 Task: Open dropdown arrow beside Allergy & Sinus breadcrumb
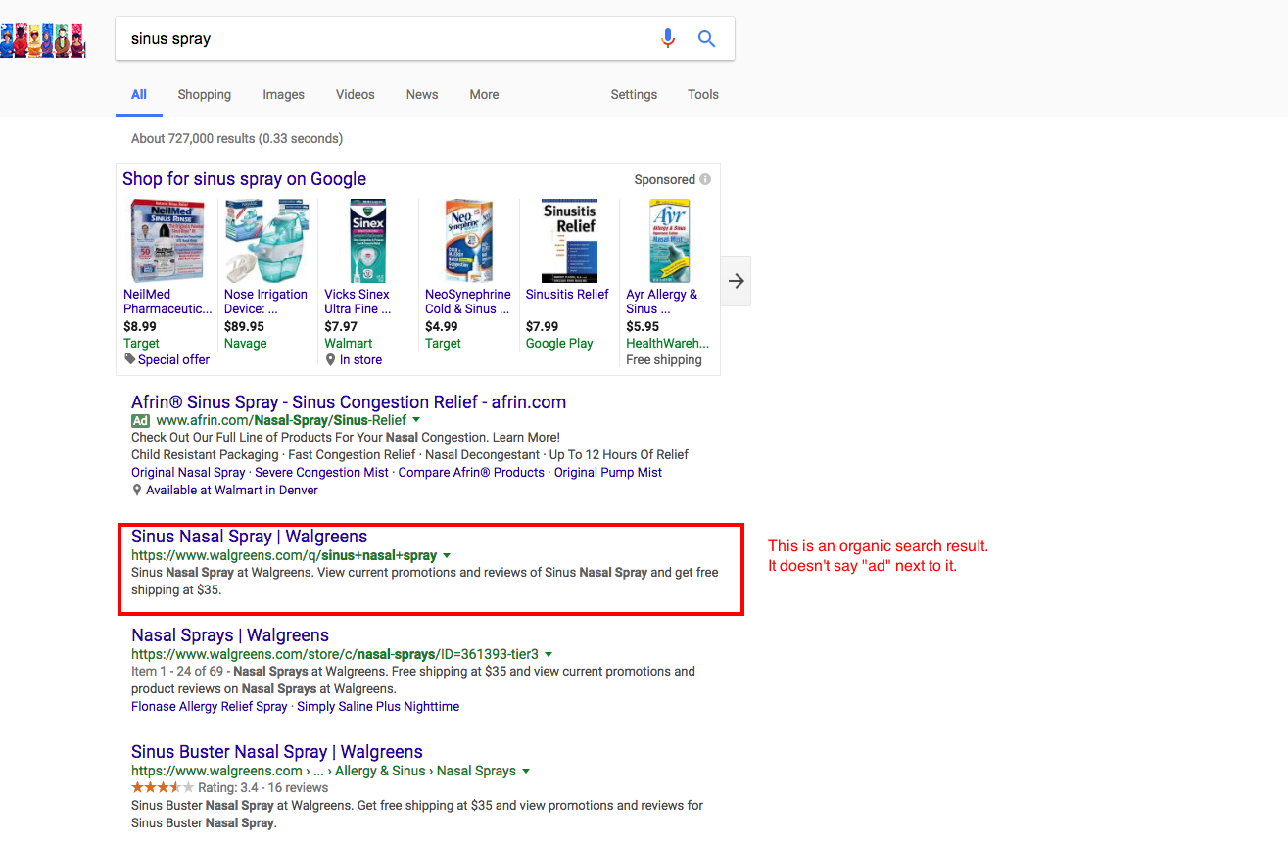[526, 771]
